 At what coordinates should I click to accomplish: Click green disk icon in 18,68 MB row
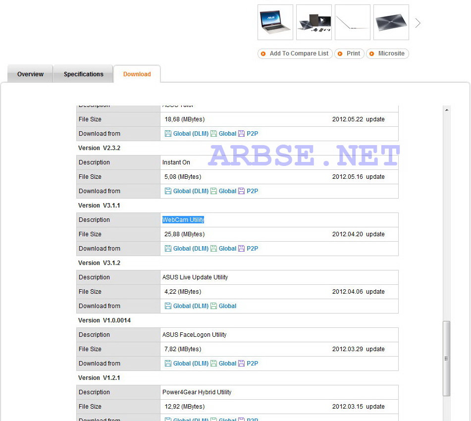click(213, 134)
